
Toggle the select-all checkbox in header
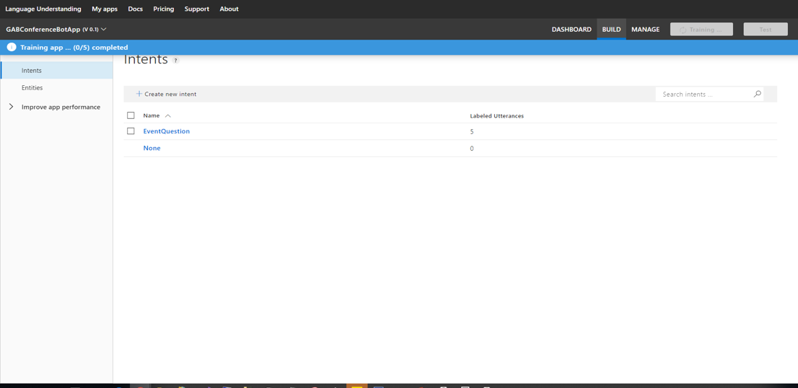point(131,115)
